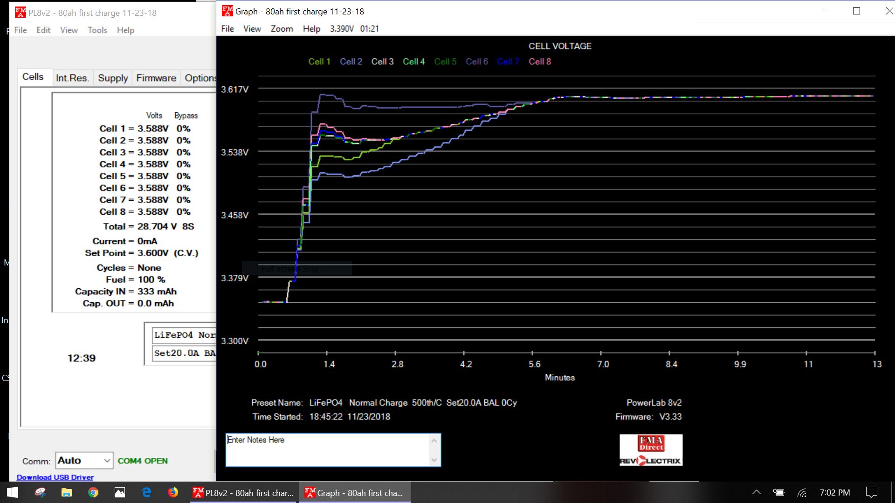Image resolution: width=895 pixels, height=503 pixels.
Task: Toggle Cell 1 legend label
Action: (319, 61)
